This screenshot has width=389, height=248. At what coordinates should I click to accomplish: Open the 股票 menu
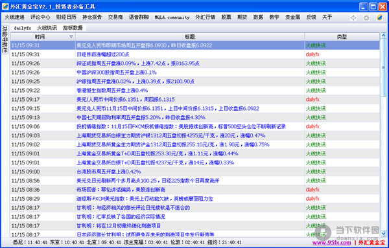(x=226, y=17)
